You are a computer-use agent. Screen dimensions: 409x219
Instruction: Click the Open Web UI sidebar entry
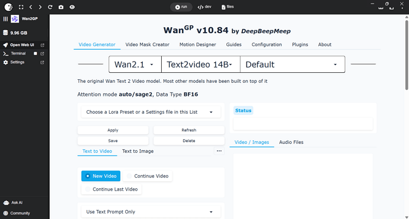tap(22, 45)
